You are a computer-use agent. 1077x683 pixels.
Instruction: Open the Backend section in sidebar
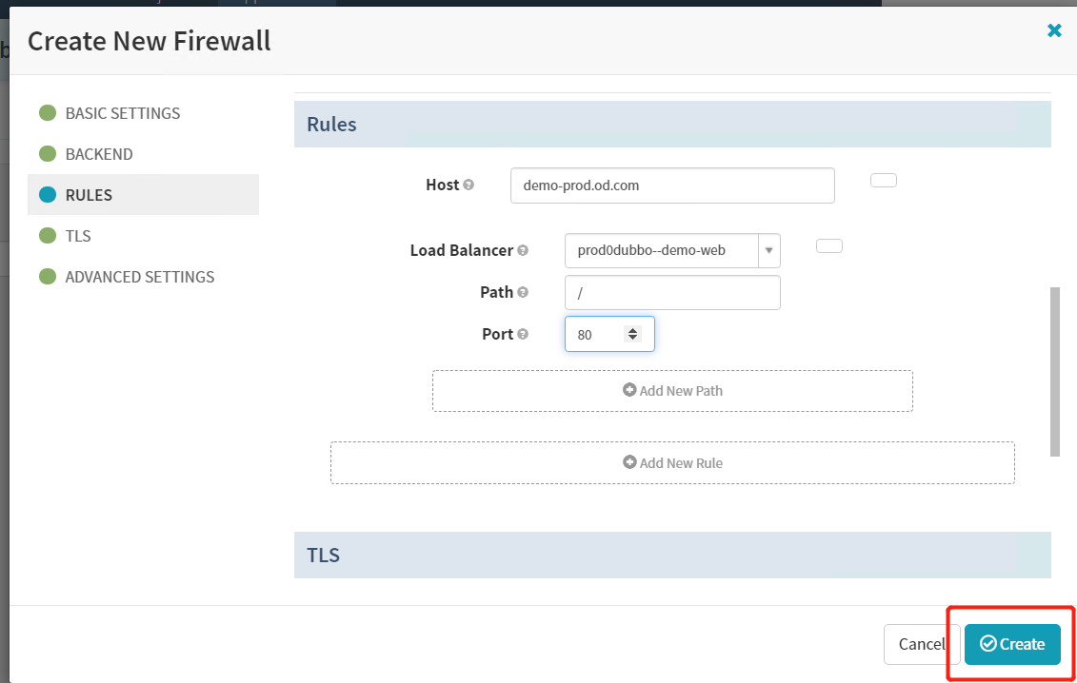[x=99, y=154]
